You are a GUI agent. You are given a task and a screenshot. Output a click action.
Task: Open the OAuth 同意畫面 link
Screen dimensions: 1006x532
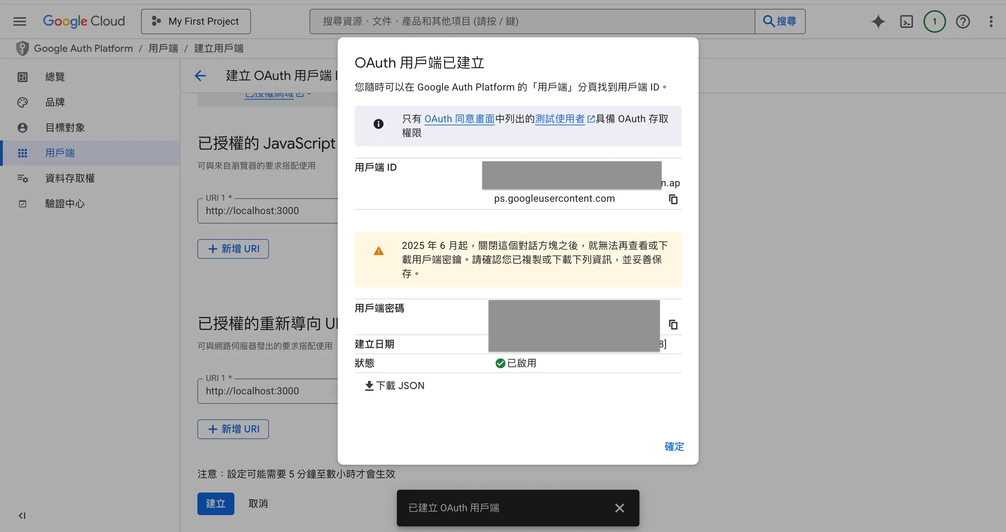point(459,119)
